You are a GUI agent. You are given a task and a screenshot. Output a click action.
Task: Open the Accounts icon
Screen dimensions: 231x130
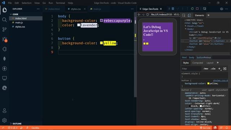click(x=4, y=110)
